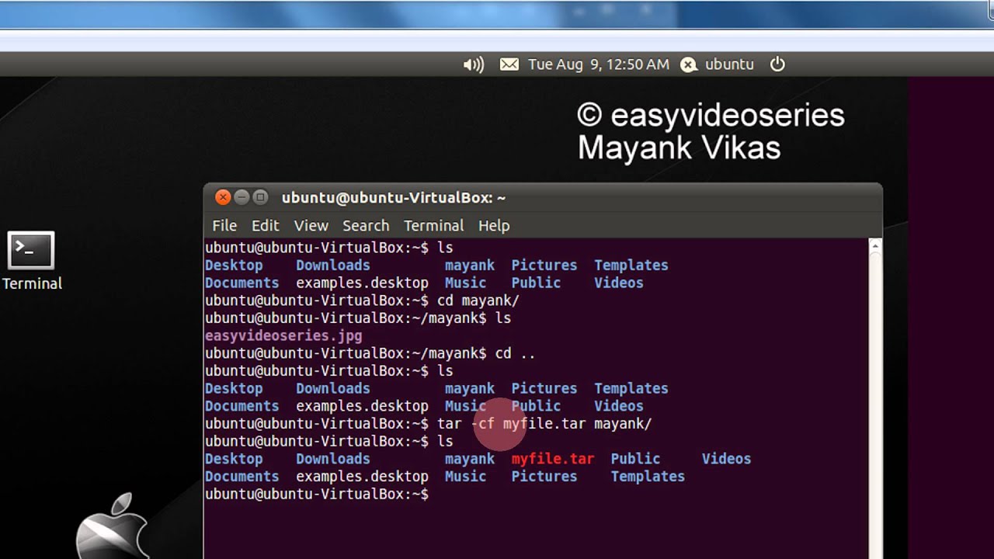Open the File menu in Terminal
Image resolution: width=994 pixels, height=559 pixels.
coord(224,225)
